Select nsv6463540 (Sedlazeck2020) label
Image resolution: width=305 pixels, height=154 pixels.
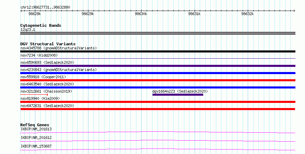point(47,84)
